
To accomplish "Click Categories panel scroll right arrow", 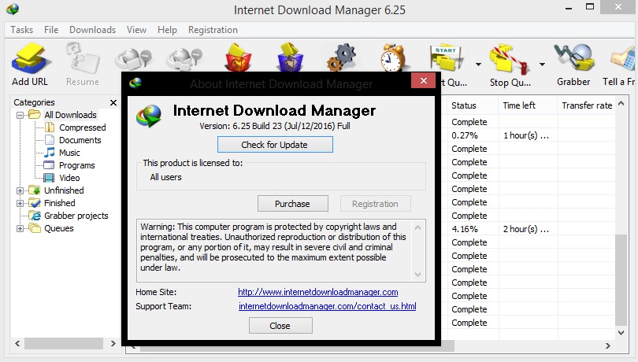I will [x=113, y=344].
